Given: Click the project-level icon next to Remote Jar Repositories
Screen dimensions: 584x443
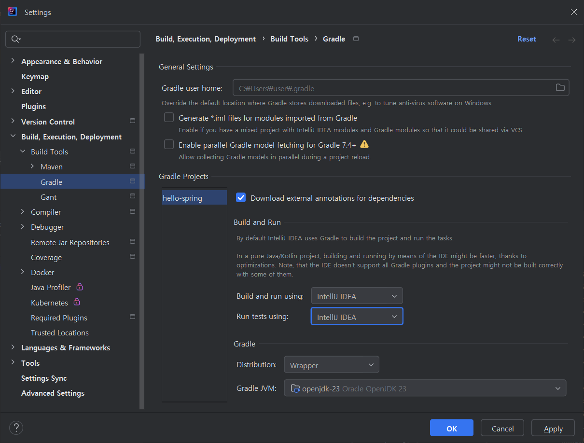Looking at the screenshot, I should coord(132,241).
